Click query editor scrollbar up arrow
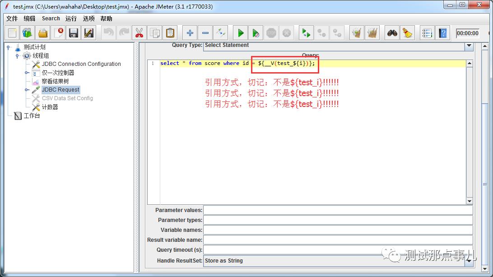This screenshot has width=493, height=277. (x=470, y=64)
